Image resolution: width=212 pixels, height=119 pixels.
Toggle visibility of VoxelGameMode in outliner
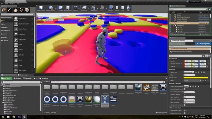pos(170,21)
